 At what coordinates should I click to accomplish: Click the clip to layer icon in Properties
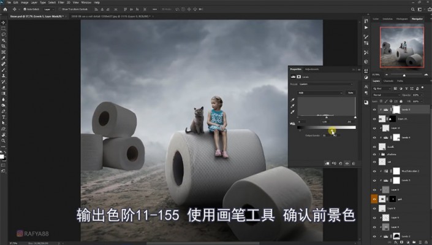tap(327, 163)
